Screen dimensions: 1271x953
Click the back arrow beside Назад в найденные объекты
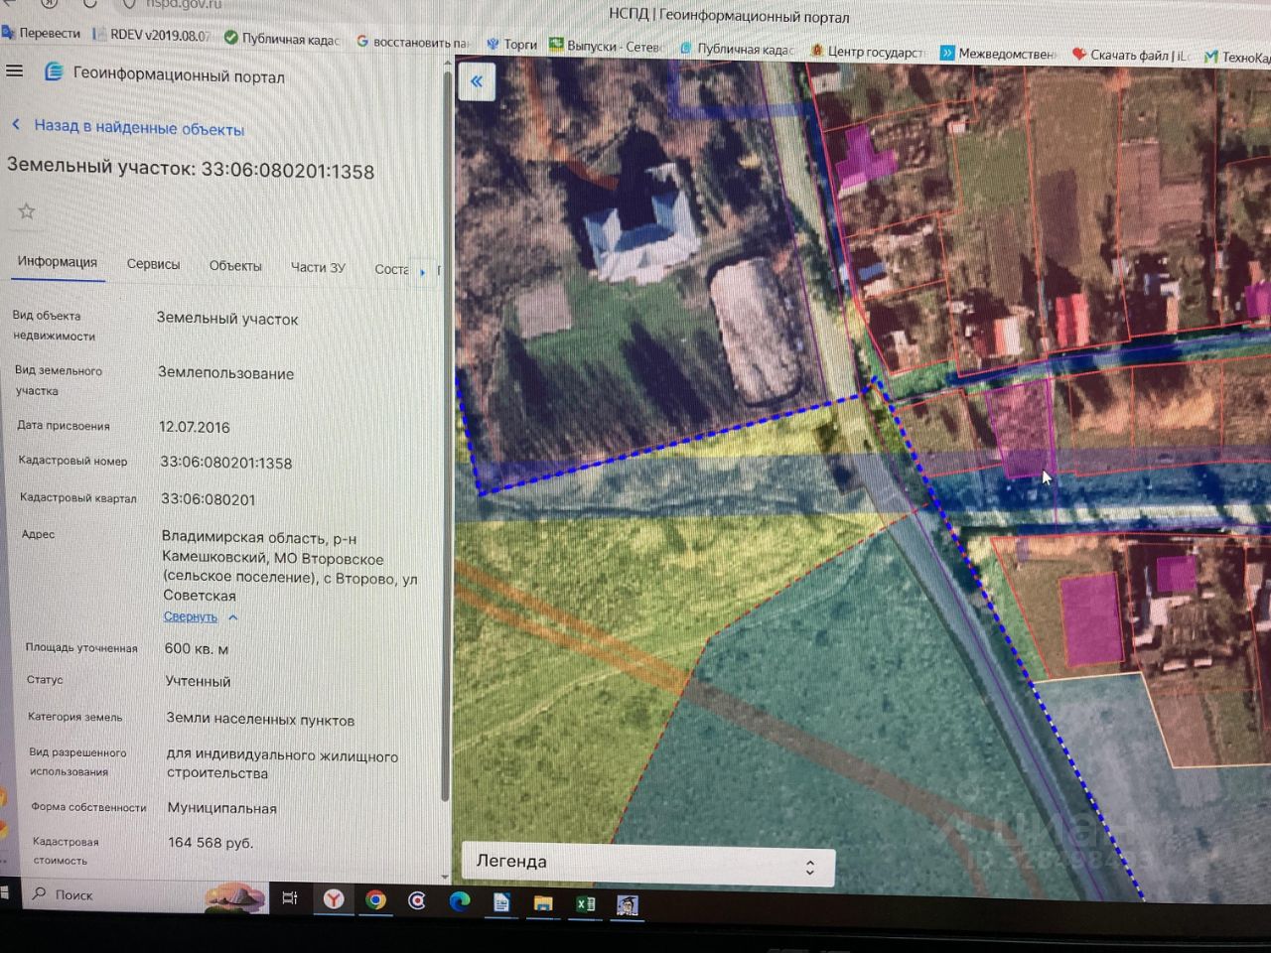click(16, 124)
